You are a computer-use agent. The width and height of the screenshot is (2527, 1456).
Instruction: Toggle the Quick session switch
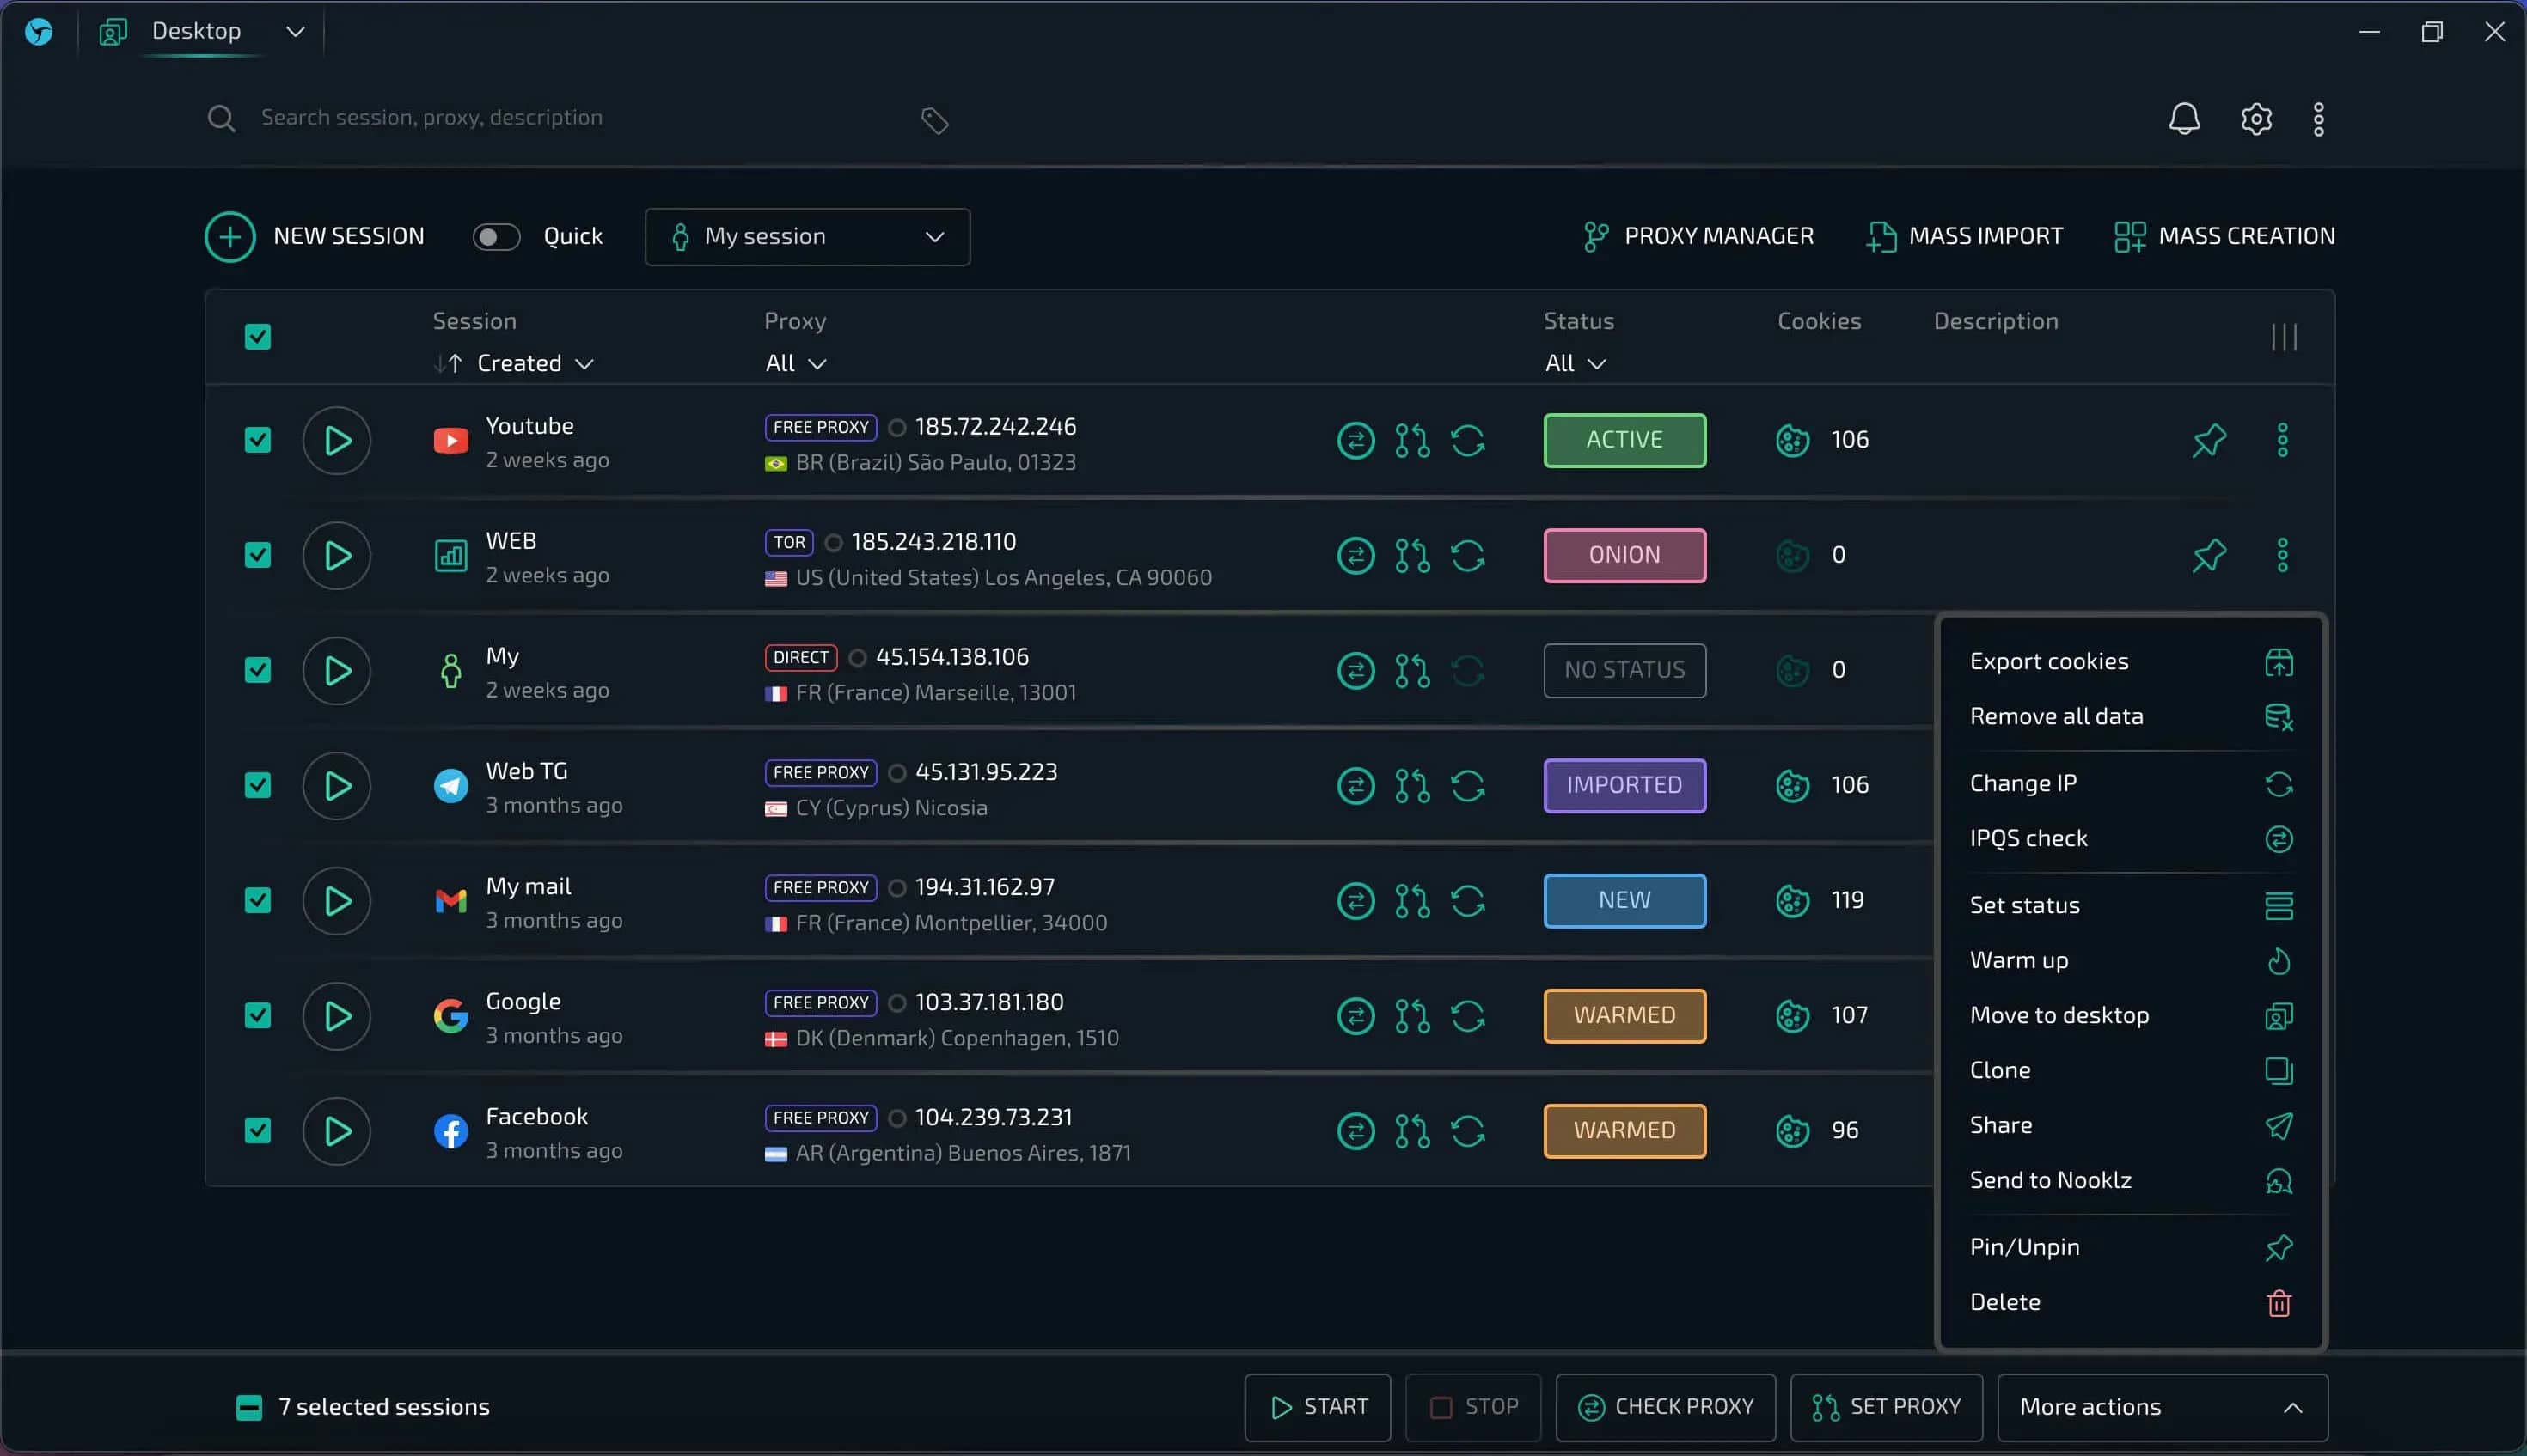(x=496, y=237)
